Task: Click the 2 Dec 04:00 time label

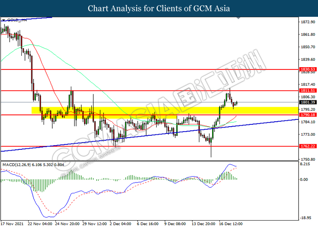Action: pyautogui.click(x=120, y=224)
